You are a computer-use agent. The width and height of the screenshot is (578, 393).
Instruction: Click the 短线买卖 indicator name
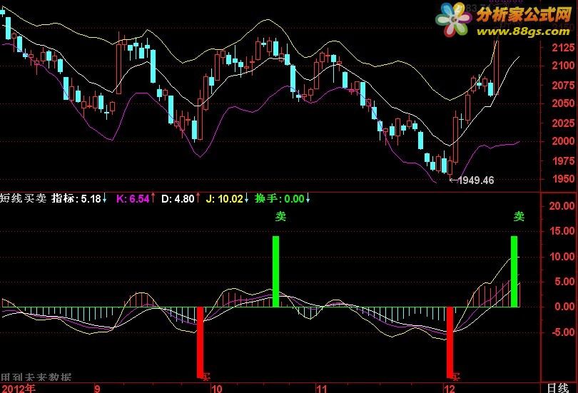tap(23, 198)
